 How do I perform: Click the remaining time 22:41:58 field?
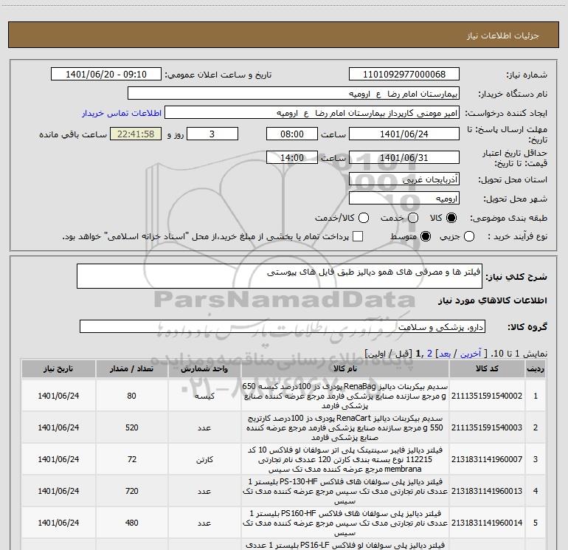[x=136, y=134]
